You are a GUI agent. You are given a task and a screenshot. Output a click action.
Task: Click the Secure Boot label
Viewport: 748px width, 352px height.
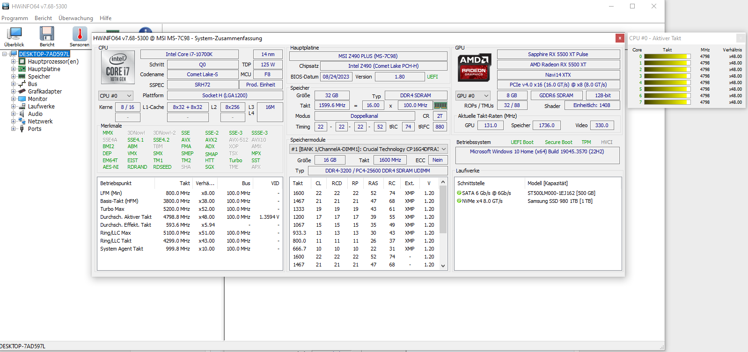[558, 142]
